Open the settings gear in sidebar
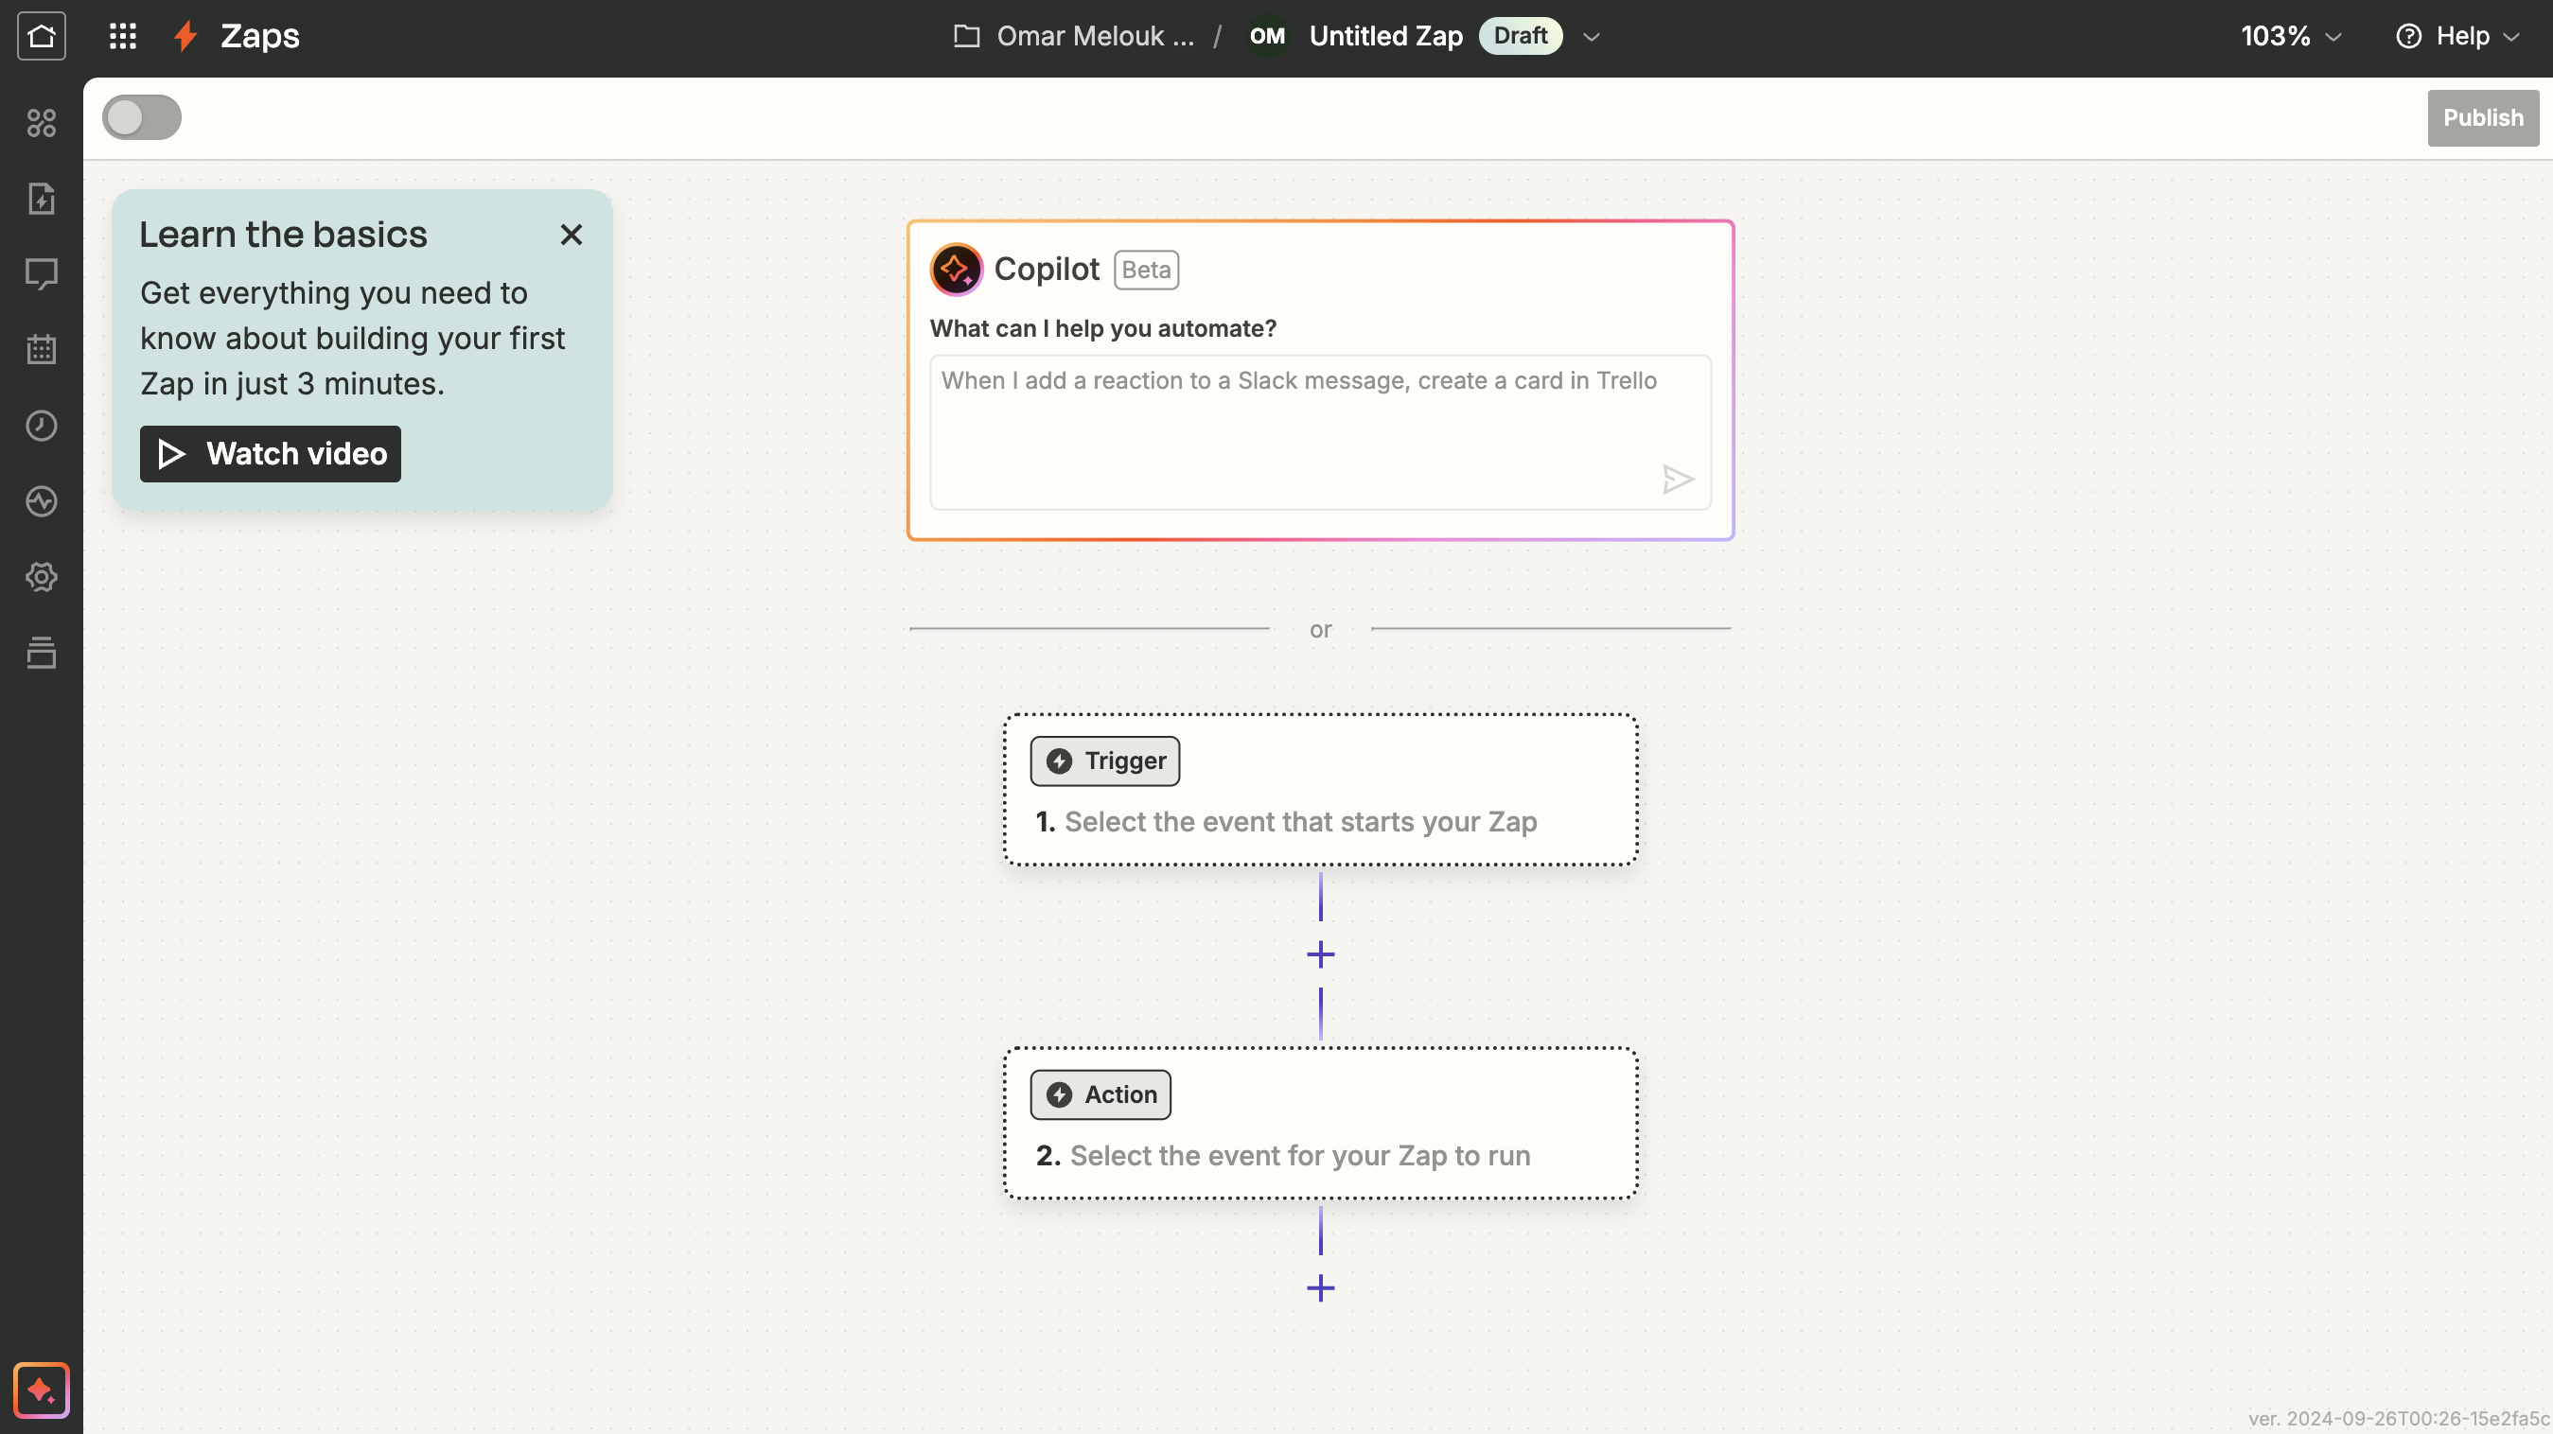 [x=41, y=577]
